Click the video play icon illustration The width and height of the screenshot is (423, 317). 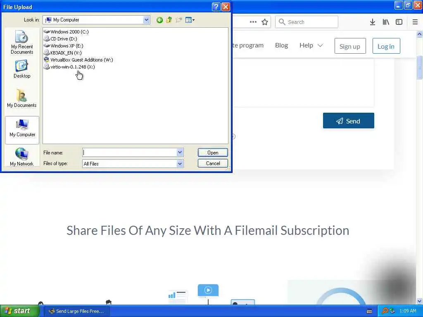point(208,290)
